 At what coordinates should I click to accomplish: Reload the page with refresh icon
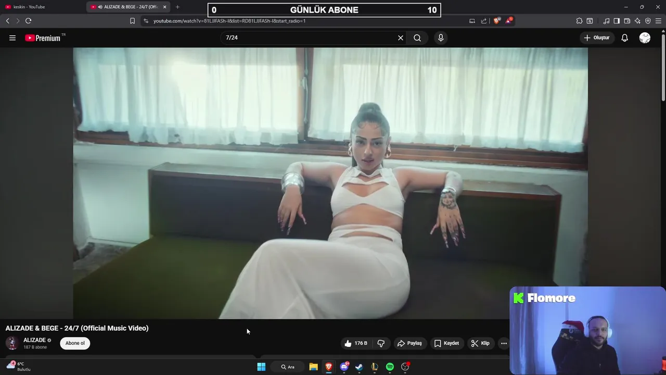(x=28, y=21)
